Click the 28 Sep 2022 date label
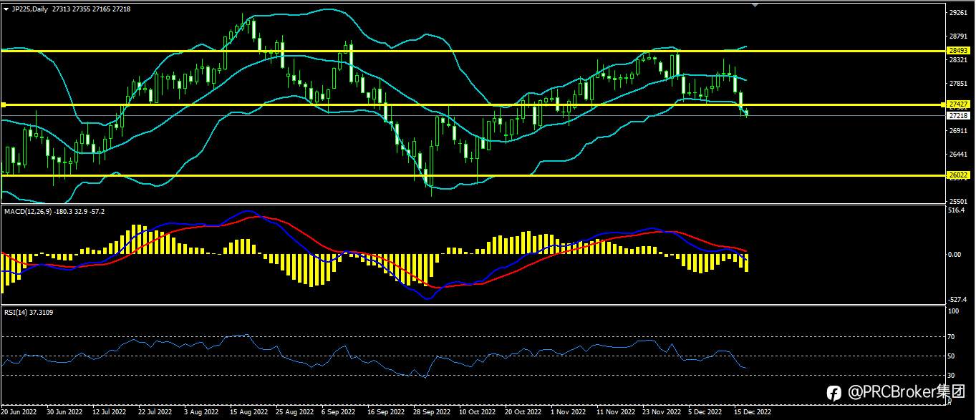This screenshot has height=420, width=976. 432,412
